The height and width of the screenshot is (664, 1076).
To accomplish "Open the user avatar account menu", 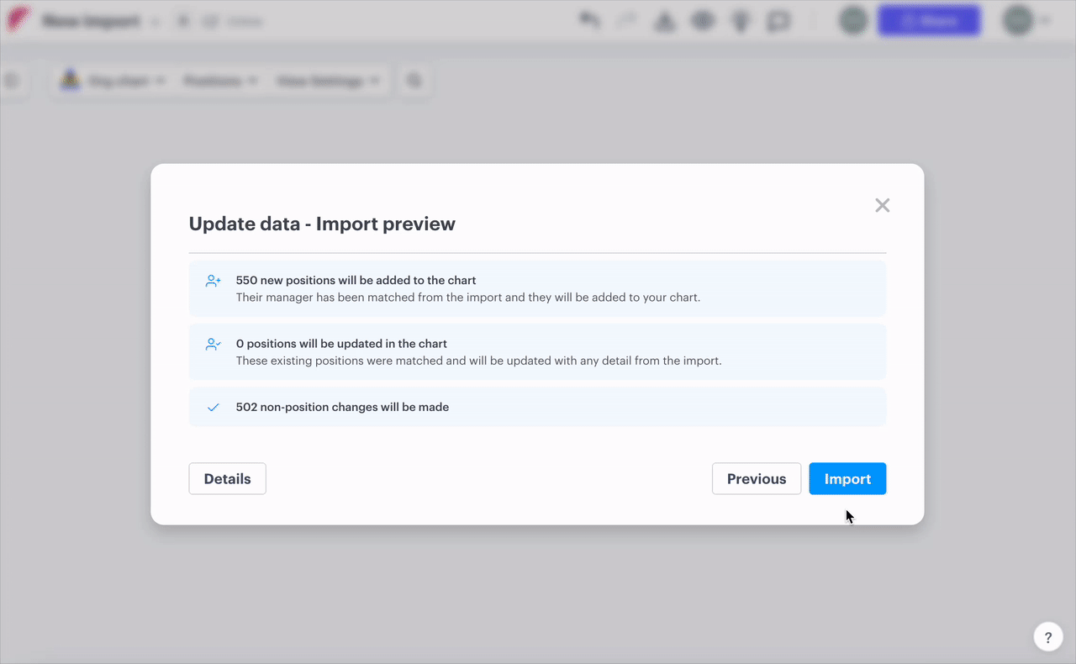I will point(1024,21).
